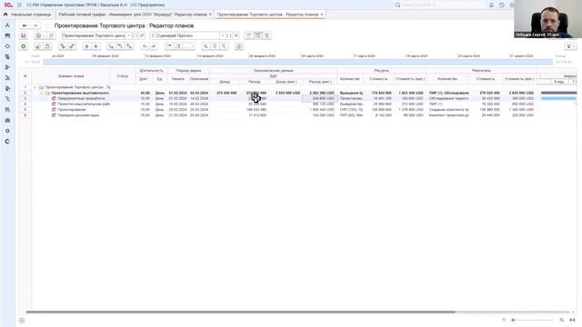Click the light blue Gantt bar of row 3
The width and height of the screenshot is (582, 327).
558,99
